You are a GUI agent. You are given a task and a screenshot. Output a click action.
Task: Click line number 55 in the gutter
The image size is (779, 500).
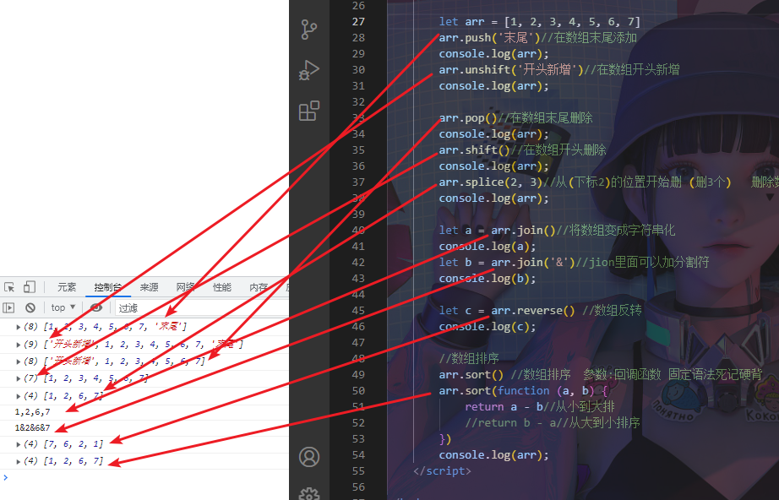coord(358,470)
